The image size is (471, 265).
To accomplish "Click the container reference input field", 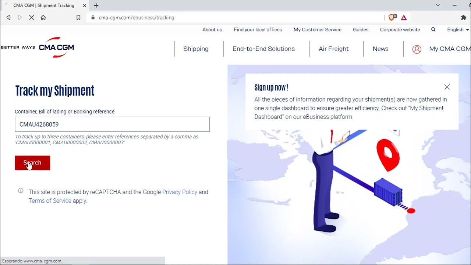I will tap(112, 124).
